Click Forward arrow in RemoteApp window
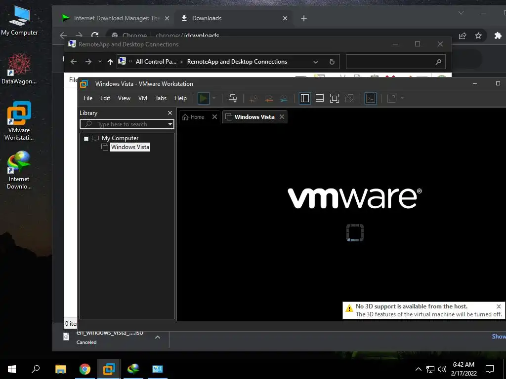 (x=88, y=62)
